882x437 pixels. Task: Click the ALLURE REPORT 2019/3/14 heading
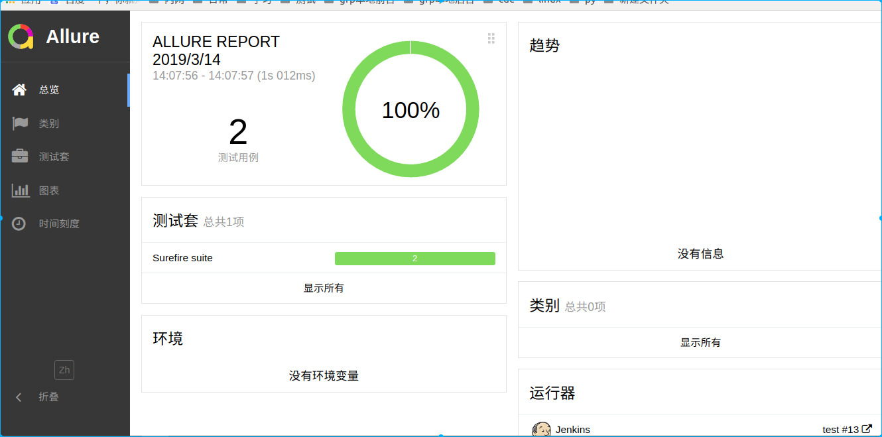point(216,50)
